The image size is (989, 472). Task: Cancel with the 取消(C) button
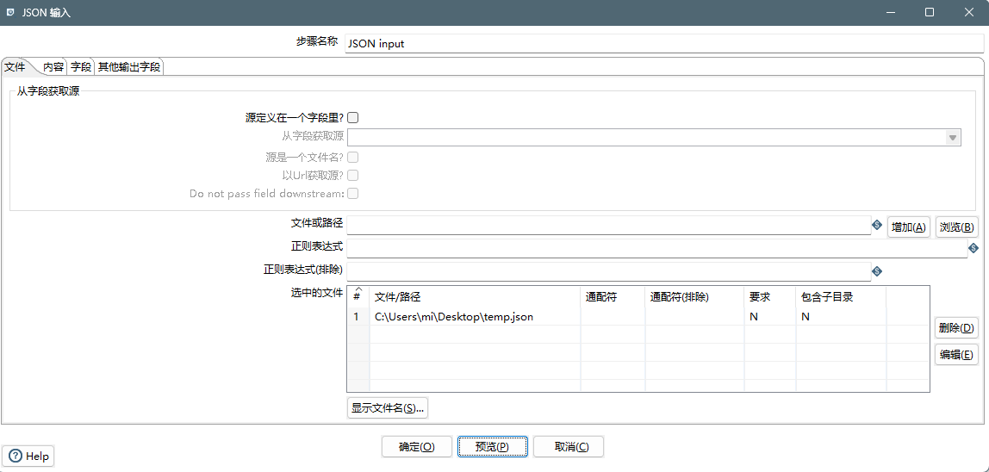click(x=569, y=446)
